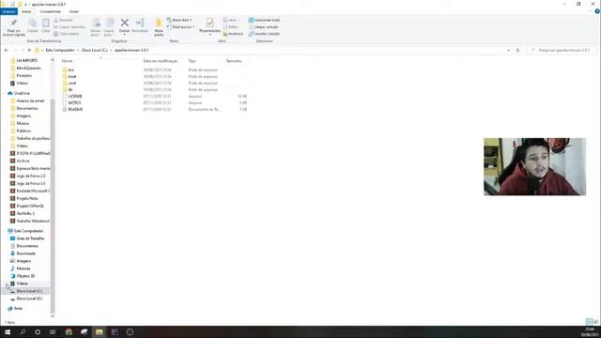Open the Arquivo ribbon tab
This screenshot has height=338, width=601.
point(8,11)
